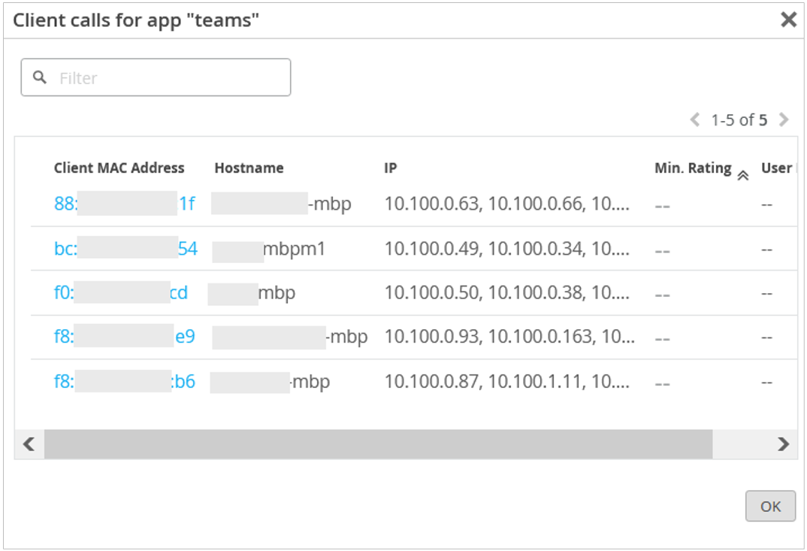
Task: Open the MAC address starting with bc:
Action: [x=125, y=249]
